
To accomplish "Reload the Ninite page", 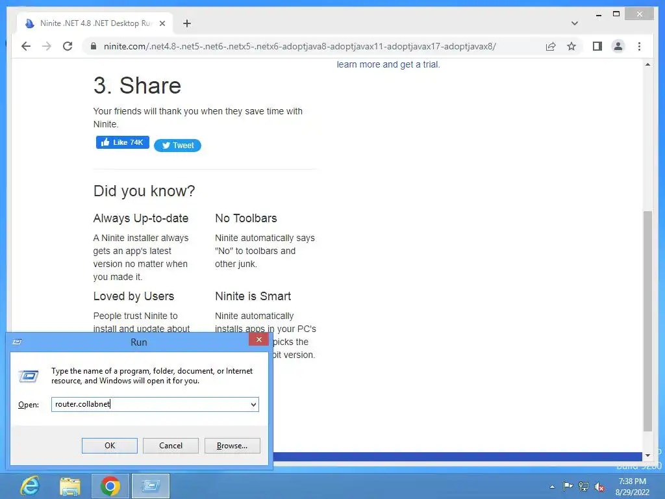I will pyautogui.click(x=68, y=46).
